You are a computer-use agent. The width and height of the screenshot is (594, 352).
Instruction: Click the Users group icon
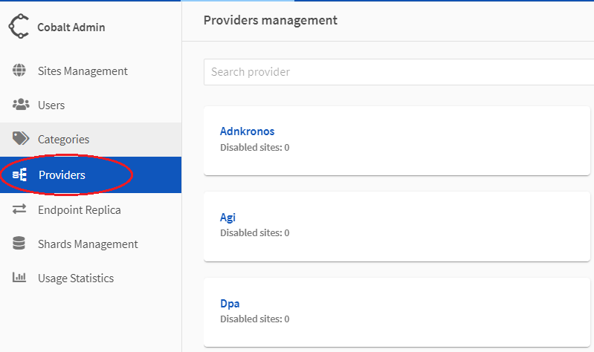[20, 105]
